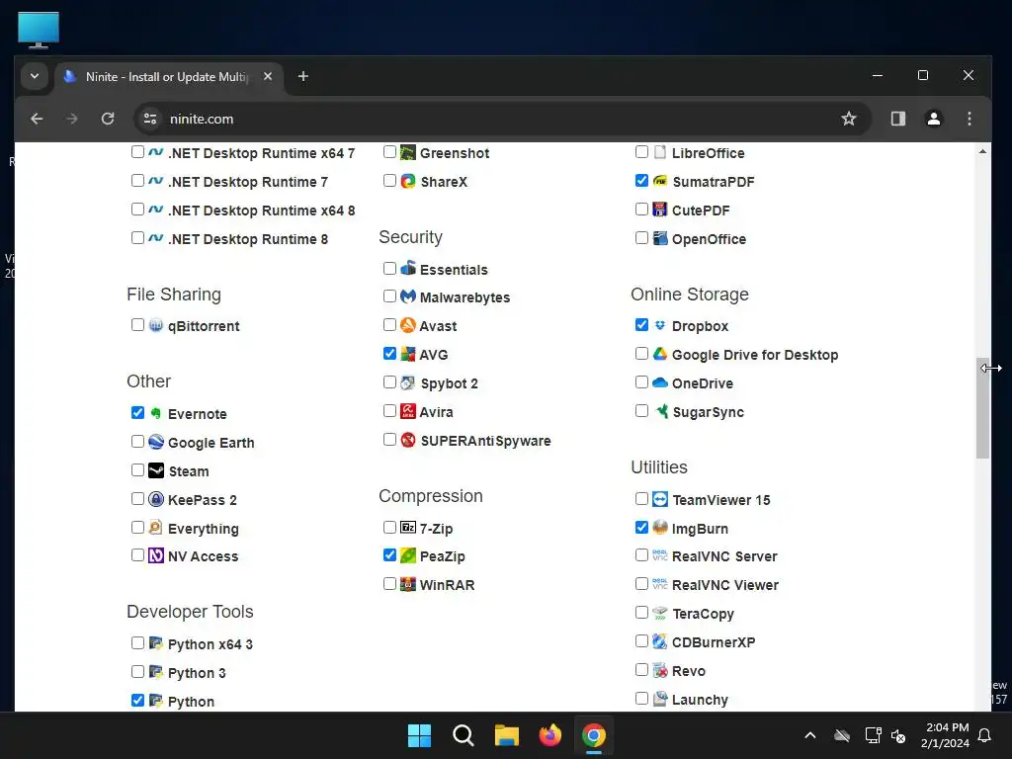This screenshot has width=1012, height=759.
Task: Click the Spybot 2 icon
Action: pos(408,382)
